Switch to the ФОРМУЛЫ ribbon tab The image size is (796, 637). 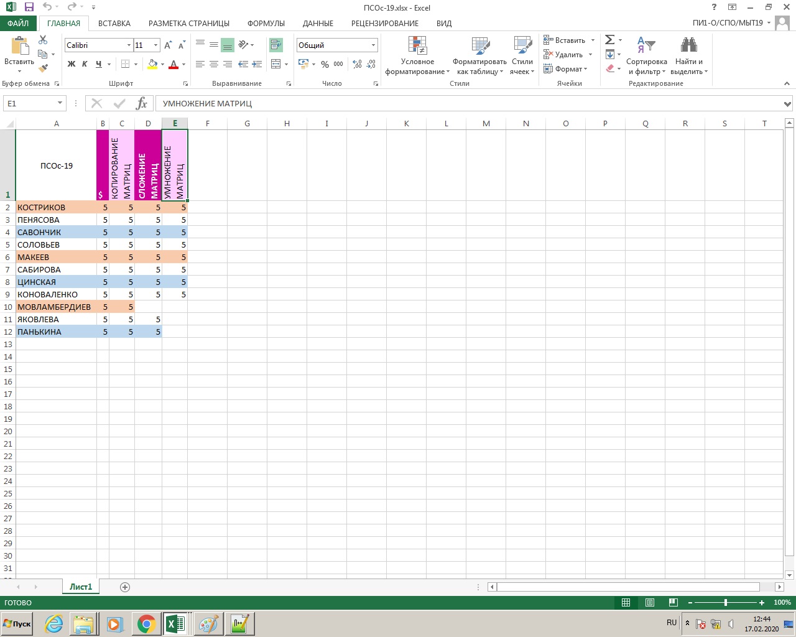click(x=266, y=23)
